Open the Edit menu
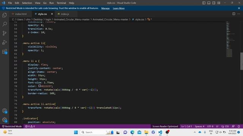 click(x=17, y=3)
